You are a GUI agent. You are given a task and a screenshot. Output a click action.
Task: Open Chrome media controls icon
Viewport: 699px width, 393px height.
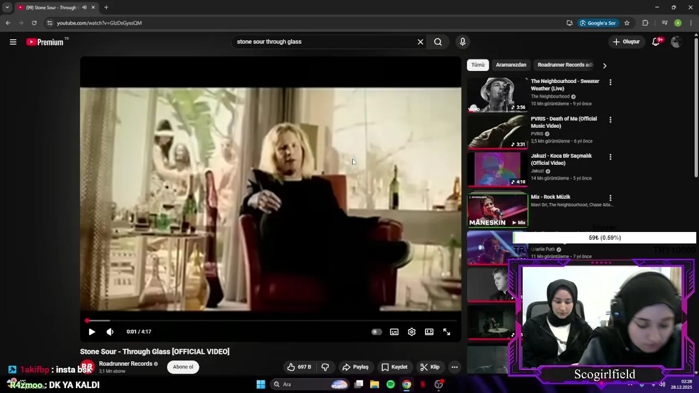click(x=665, y=23)
